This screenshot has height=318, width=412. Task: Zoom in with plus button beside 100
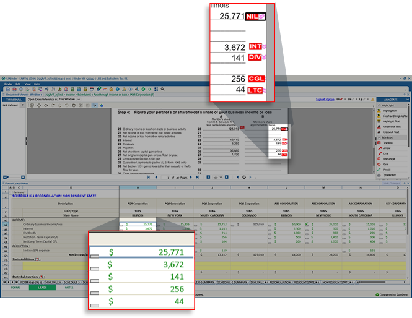227,178
